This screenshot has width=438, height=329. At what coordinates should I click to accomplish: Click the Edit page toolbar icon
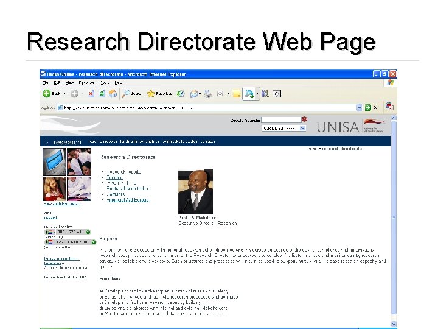(x=220, y=93)
